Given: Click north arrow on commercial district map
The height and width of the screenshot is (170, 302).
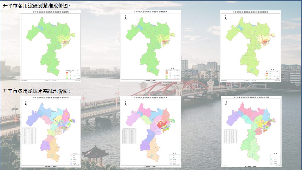Looking at the screenshot, I should click(x=25, y=103).
